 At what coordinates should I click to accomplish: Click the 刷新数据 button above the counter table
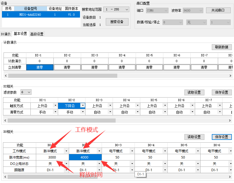[222, 47]
